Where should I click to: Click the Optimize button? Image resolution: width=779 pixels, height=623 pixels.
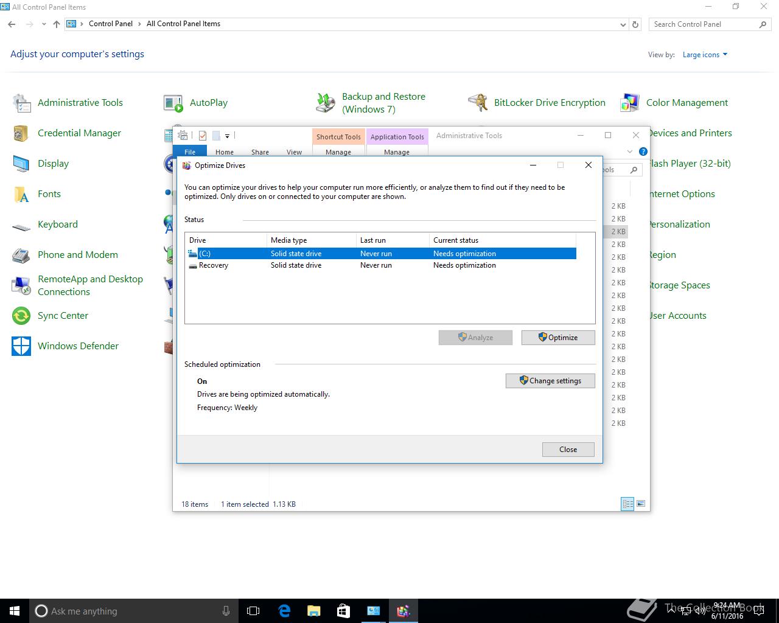point(558,338)
